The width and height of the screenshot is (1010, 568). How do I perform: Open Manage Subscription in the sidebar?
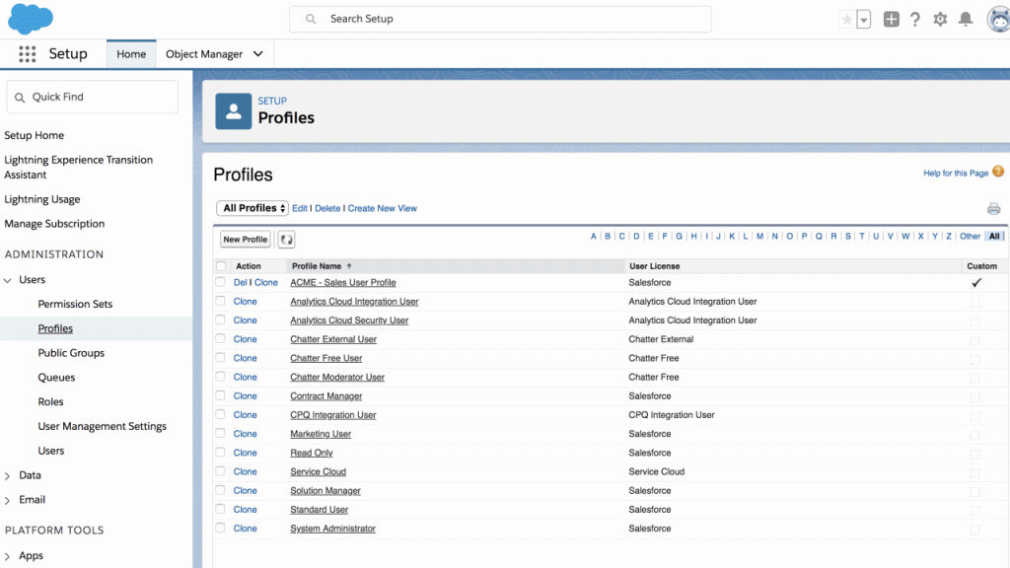[x=54, y=224]
